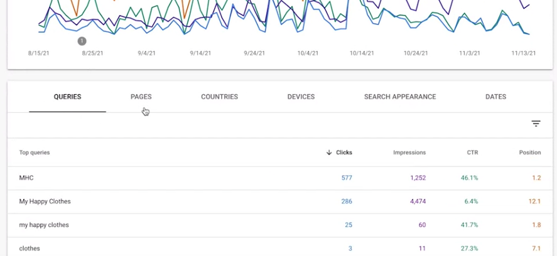Select the Search Appearance tab
The height and width of the screenshot is (256, 557).
400,97
